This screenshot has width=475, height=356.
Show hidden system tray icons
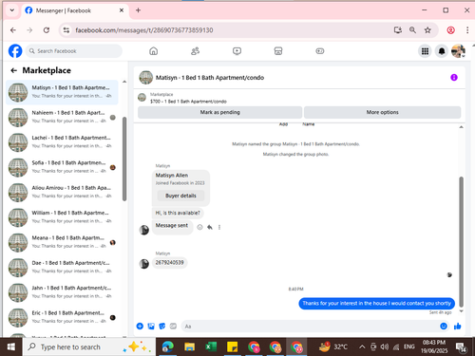tap(362, 347)
